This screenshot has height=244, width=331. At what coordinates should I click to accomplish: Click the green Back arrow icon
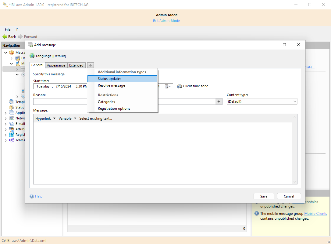5,37
